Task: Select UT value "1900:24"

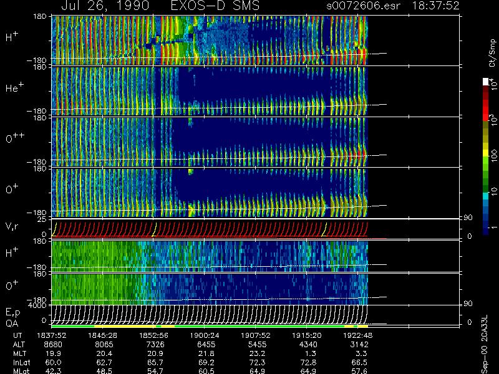Action: pos(205,335)
